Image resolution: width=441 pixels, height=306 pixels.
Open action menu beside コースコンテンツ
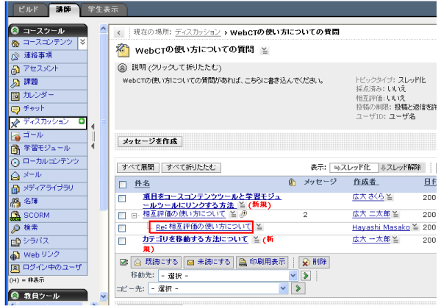(82, 42)
